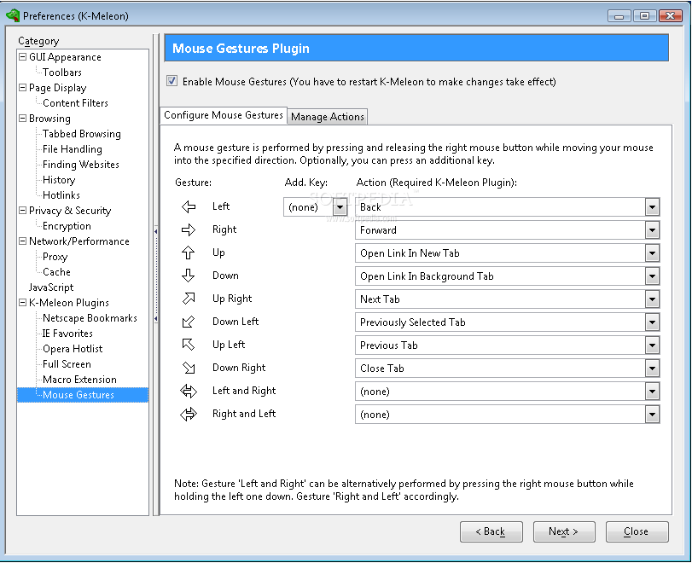Open the Next Tab action dropdown
692x563 pixels.
click(652, 299)
